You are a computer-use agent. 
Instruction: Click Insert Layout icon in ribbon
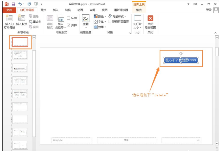22,20
